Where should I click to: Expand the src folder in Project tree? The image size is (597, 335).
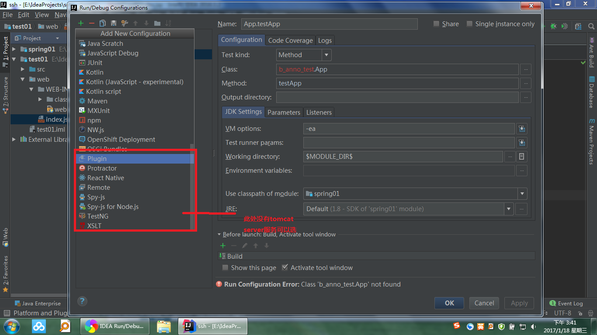(23, 69)
